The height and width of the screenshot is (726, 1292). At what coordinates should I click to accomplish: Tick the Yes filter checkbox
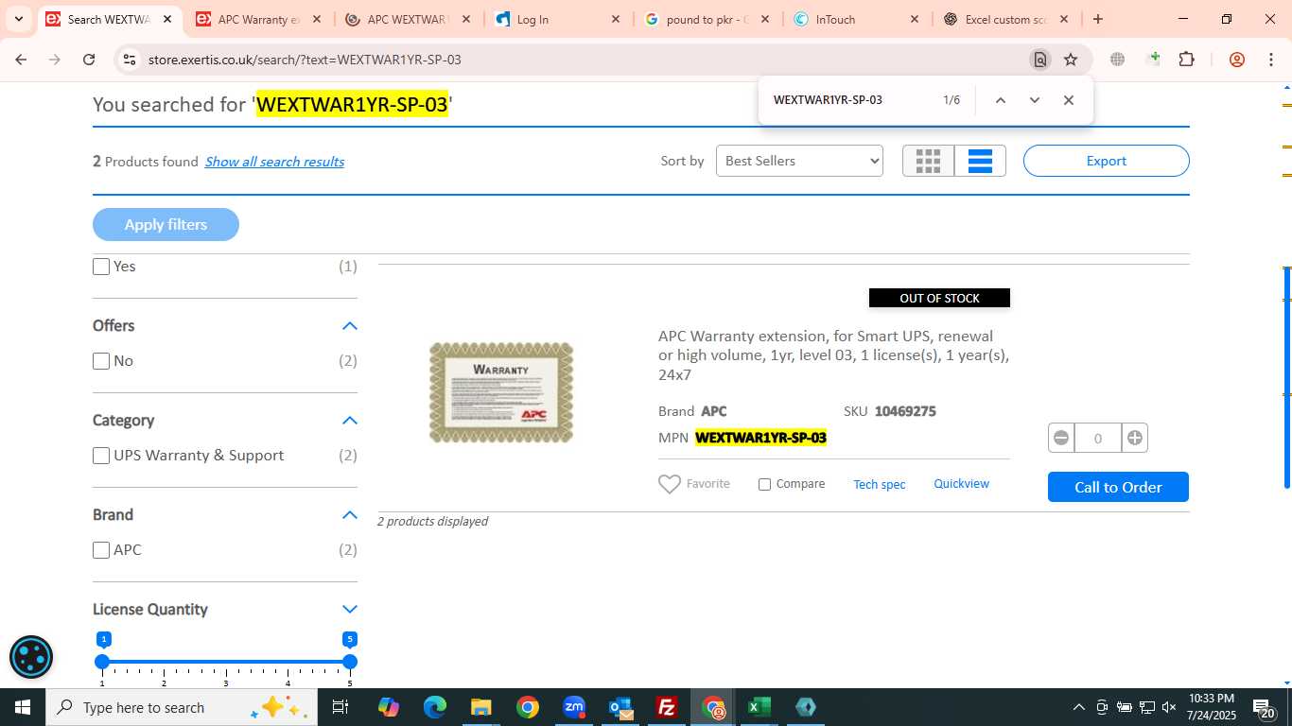pyautogui.click(x=101, y=267)
